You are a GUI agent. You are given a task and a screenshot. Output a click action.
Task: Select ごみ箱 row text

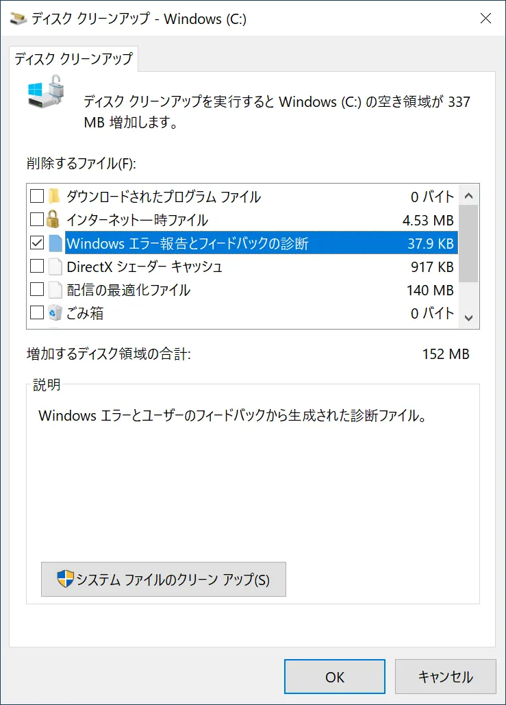click(x=85, y=313)
